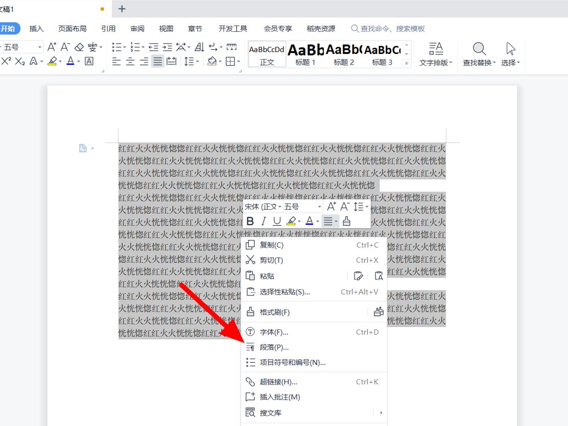The width and height of the screenshot is (568, 426).
Task: Open the borders tool in ribbon
Action: coord(231,61)
